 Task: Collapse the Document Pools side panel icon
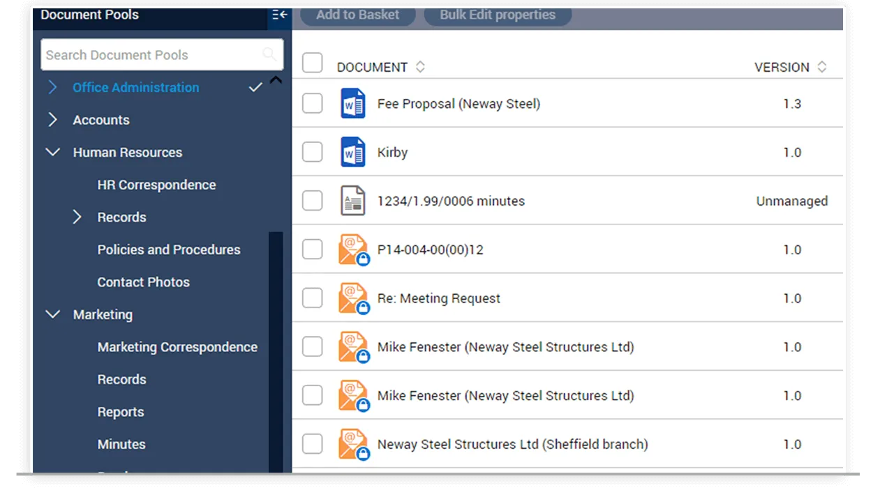[x=279, y=15]
